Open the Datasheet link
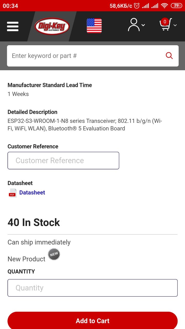The width and height of the screenshot is (185, 329). point(32,193)
